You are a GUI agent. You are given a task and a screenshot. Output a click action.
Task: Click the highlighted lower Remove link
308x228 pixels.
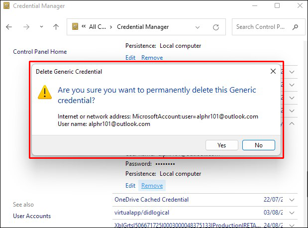click(x=152, y=186)
